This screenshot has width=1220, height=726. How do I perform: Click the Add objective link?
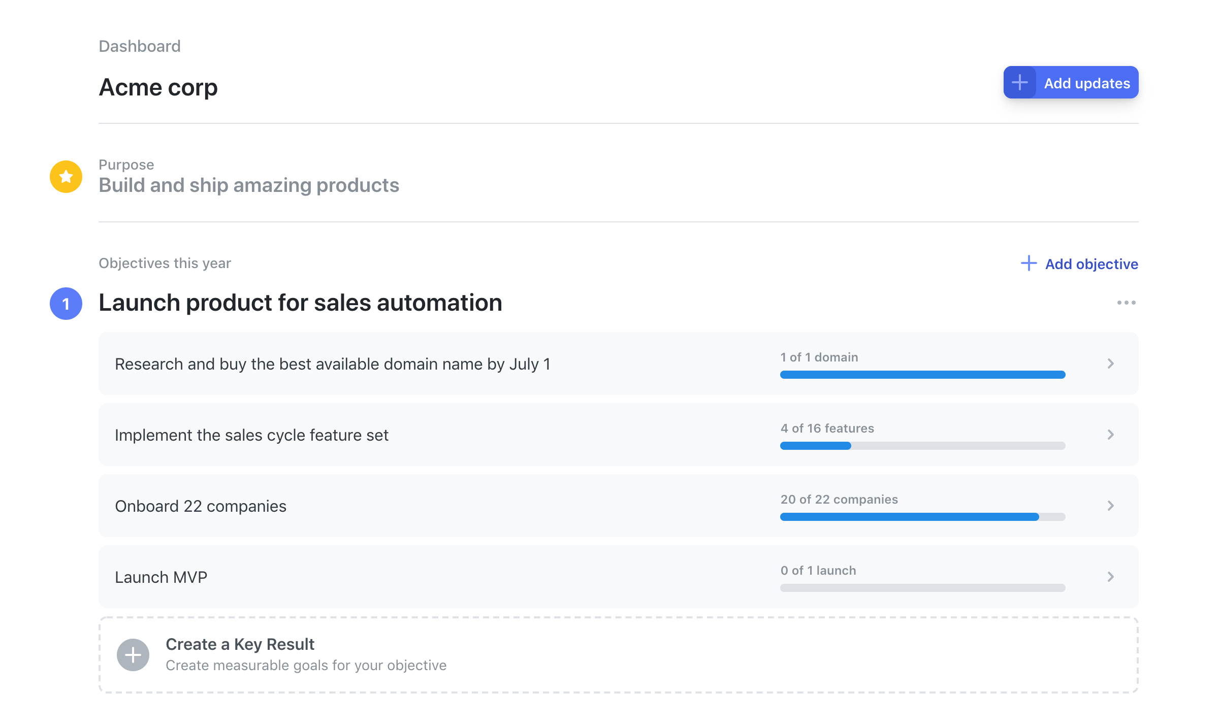[1091, 264]
